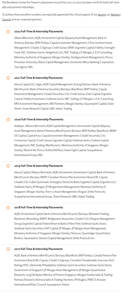Click the 2017 list mentioning LongTail Alpha

coord(65,270)
